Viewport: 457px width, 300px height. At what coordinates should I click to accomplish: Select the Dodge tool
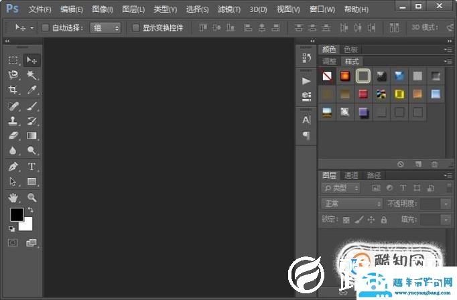tap(31, 151)
